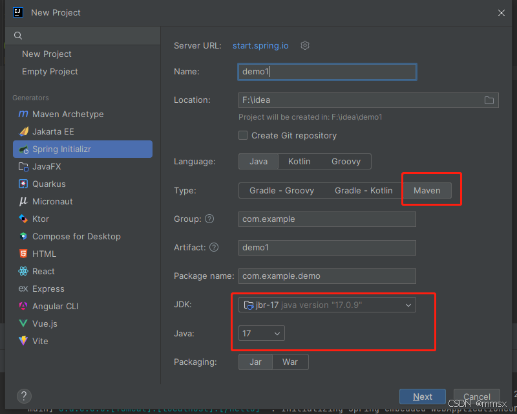Click the Cancel button
This screenshot has height=414, width=517.
click(477, 397)
